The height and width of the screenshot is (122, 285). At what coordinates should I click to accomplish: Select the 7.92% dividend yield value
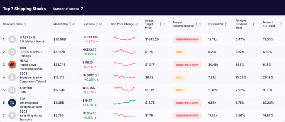click(x=240, y=52)
